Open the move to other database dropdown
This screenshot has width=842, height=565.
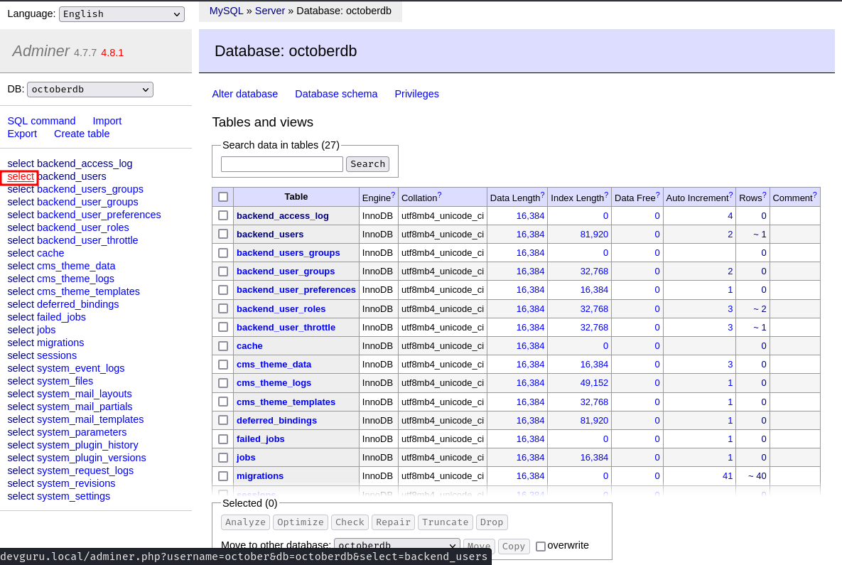point(396,545)
